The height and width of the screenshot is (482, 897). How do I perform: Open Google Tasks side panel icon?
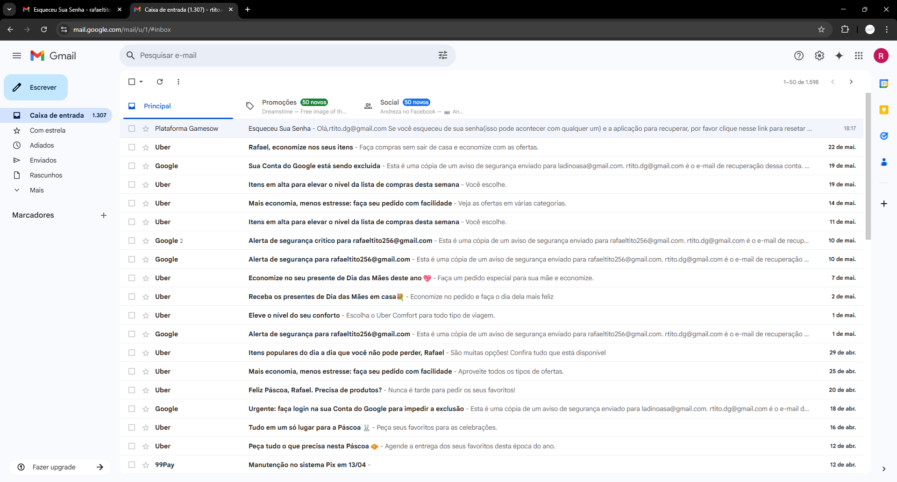pos(884,136)
